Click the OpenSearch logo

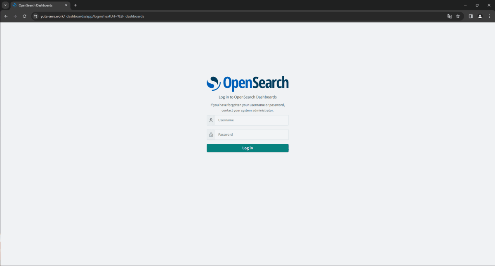(x=247, y=83)
